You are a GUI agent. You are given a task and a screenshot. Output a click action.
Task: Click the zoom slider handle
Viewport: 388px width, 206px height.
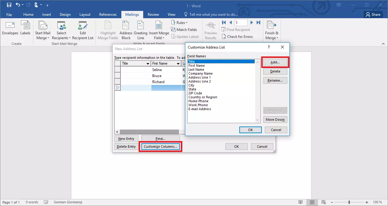(x=349, y=202)
